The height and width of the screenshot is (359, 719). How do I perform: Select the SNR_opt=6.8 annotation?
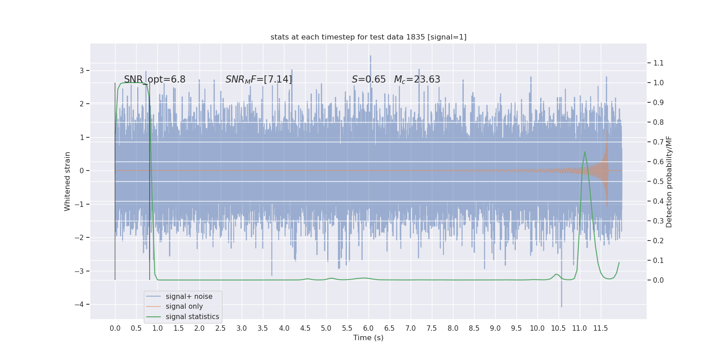tap(155, 79)
